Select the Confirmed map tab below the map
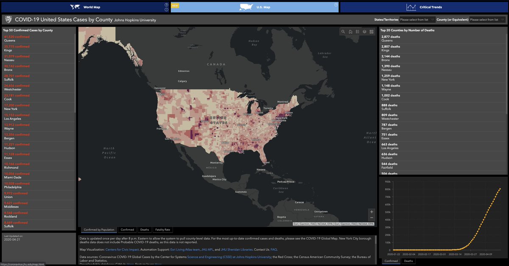Viewport: 509px width, 266px height. (127, 230)
